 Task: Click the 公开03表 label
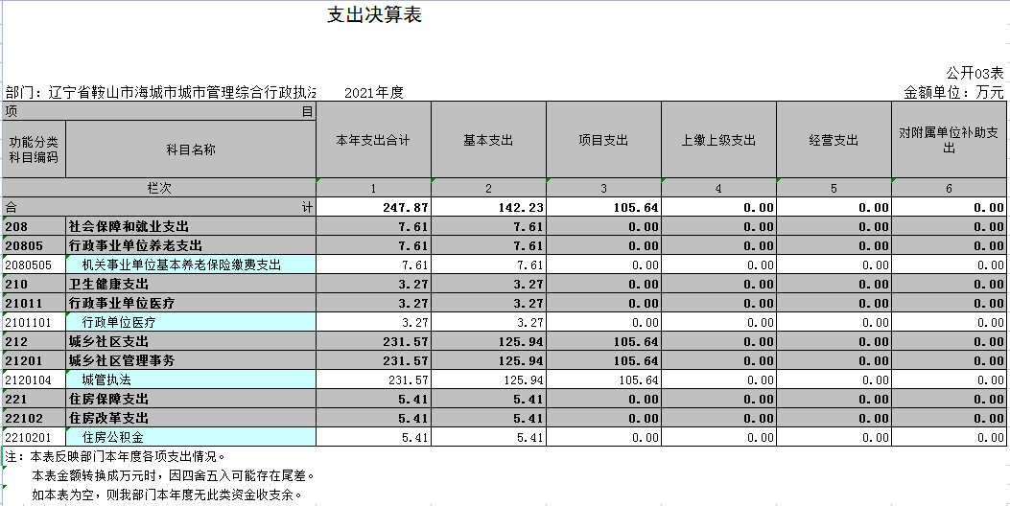(975, 73)
